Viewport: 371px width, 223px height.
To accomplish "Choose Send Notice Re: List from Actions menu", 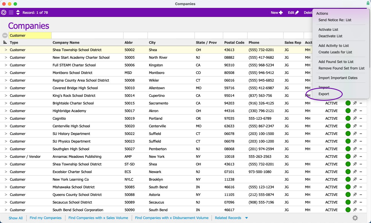I will [335, 20].
